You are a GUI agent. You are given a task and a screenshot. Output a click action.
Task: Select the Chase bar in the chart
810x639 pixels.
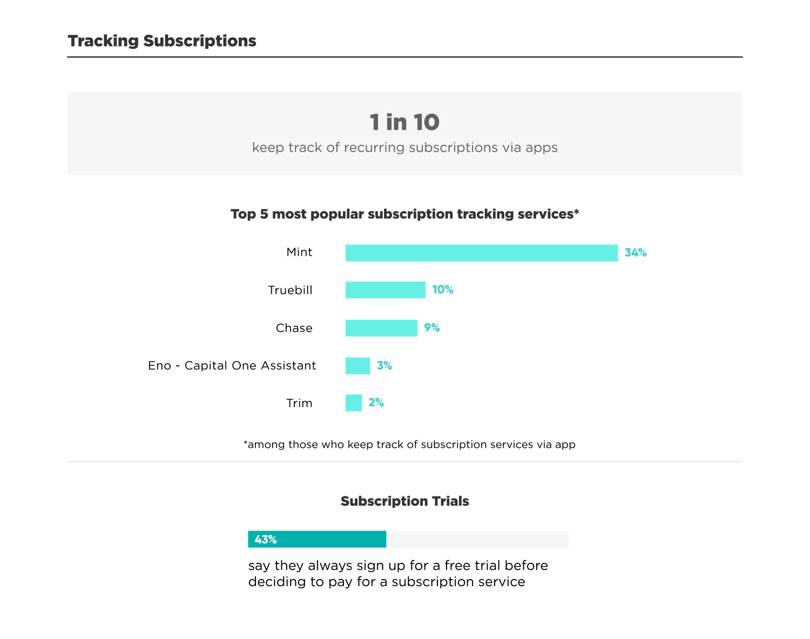pos(381,328)
